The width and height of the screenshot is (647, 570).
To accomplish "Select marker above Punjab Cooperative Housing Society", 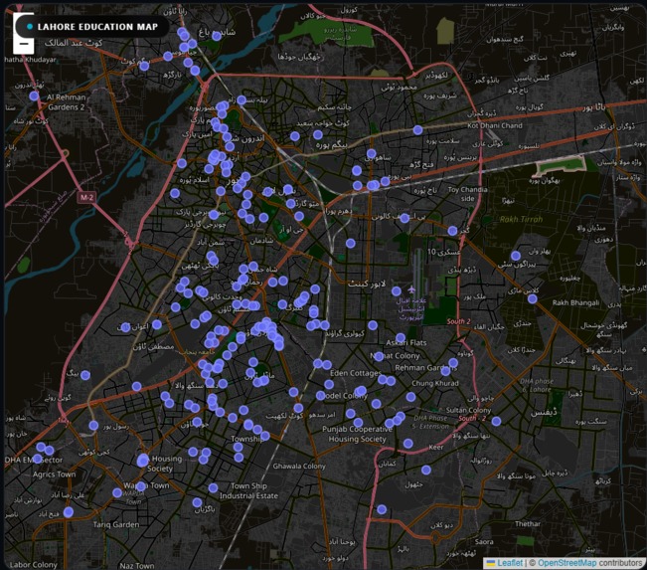I will 358,423.
